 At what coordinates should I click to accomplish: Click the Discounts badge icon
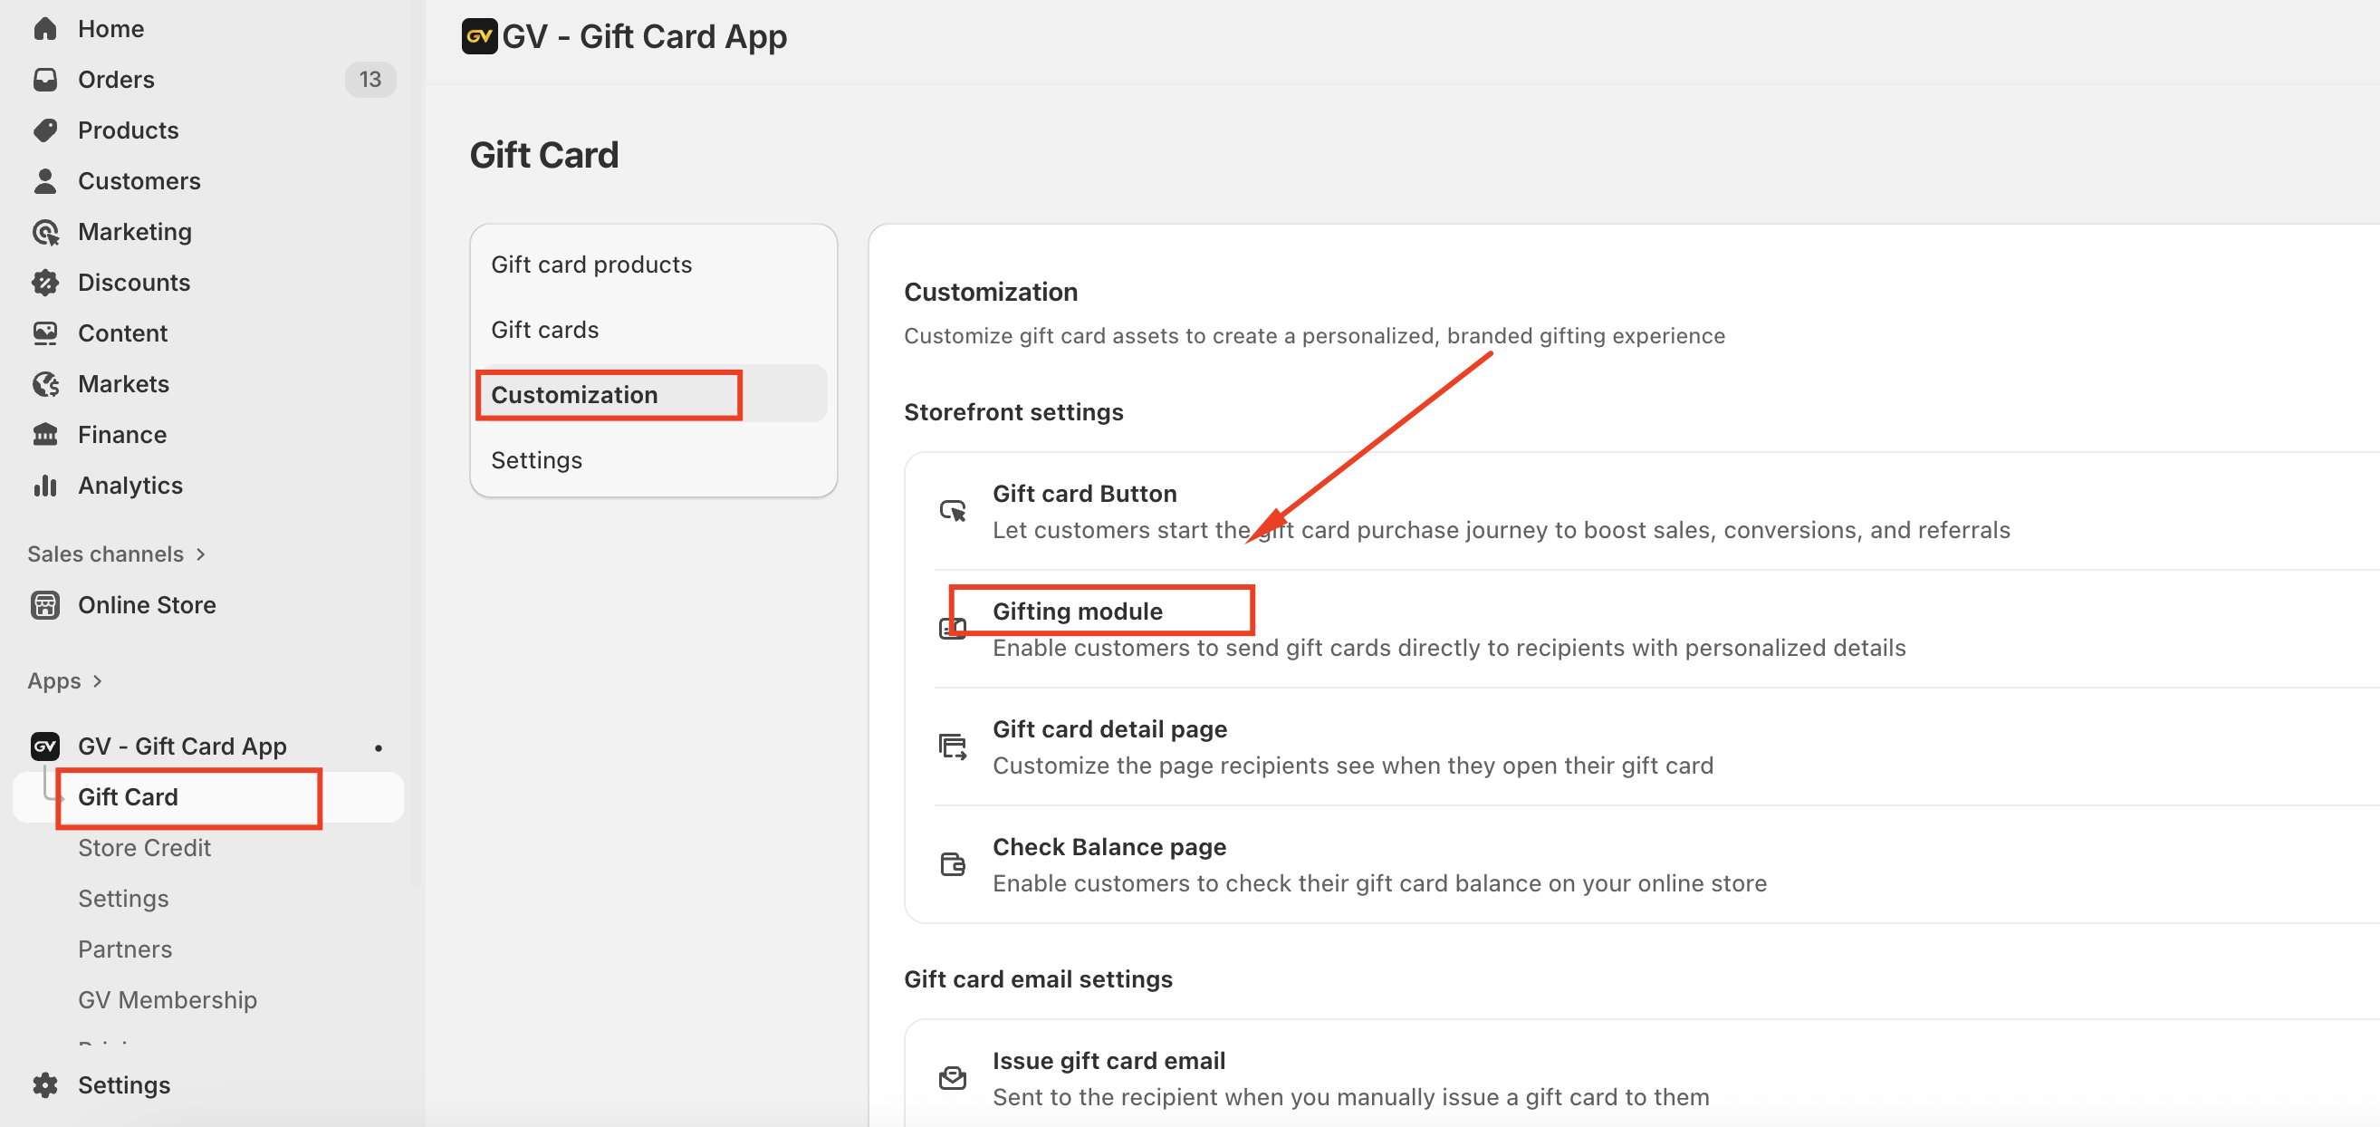coord(44,282)
